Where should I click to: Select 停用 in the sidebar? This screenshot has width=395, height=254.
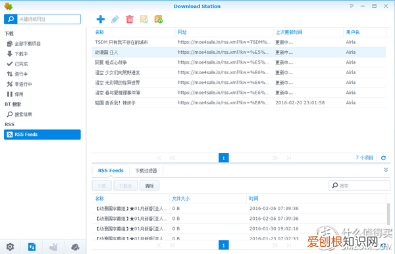tap(42, 95)
